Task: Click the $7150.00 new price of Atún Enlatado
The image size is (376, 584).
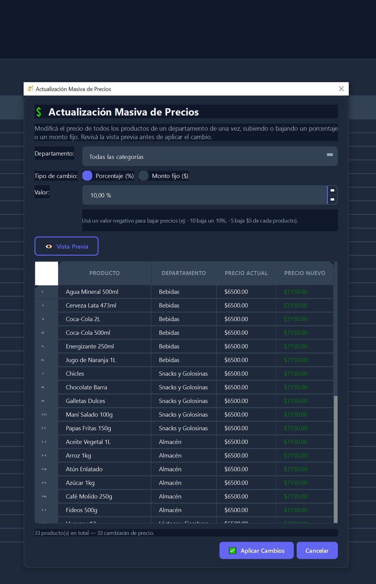Action: tap(305, 469)
